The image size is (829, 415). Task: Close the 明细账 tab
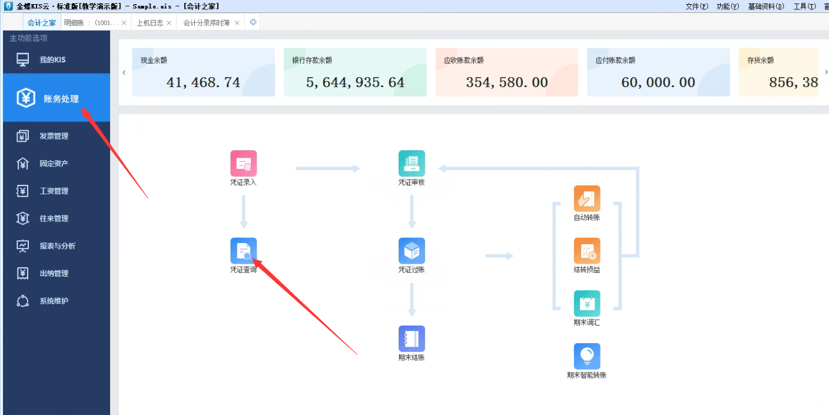click(x=124, y=23)
